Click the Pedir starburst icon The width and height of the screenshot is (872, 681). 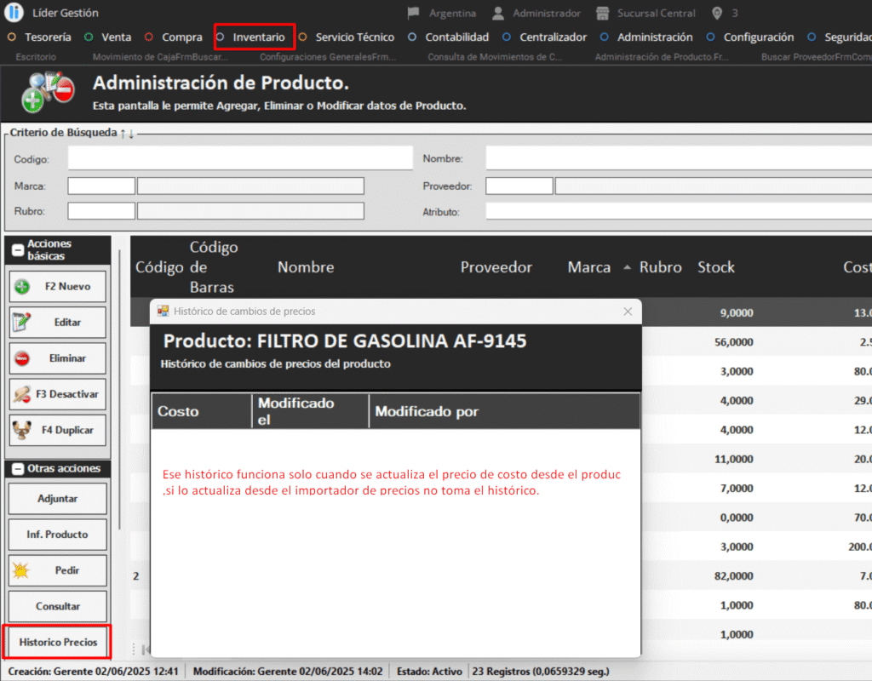click(x=21, y=570)
